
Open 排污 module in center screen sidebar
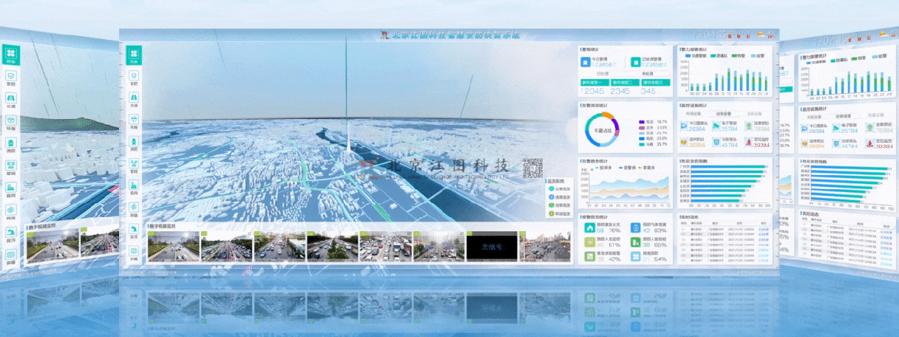(134, 231)
